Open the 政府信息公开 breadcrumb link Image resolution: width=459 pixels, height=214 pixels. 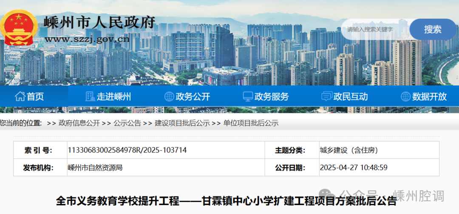[x=79, y=123]
